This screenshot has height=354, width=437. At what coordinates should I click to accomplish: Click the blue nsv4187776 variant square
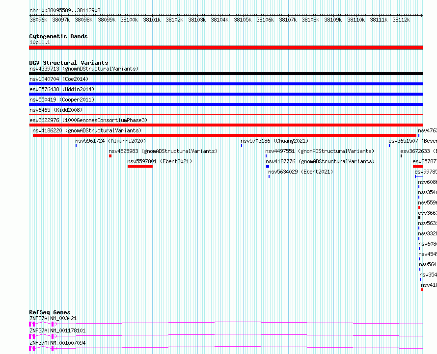coord(268,166)
